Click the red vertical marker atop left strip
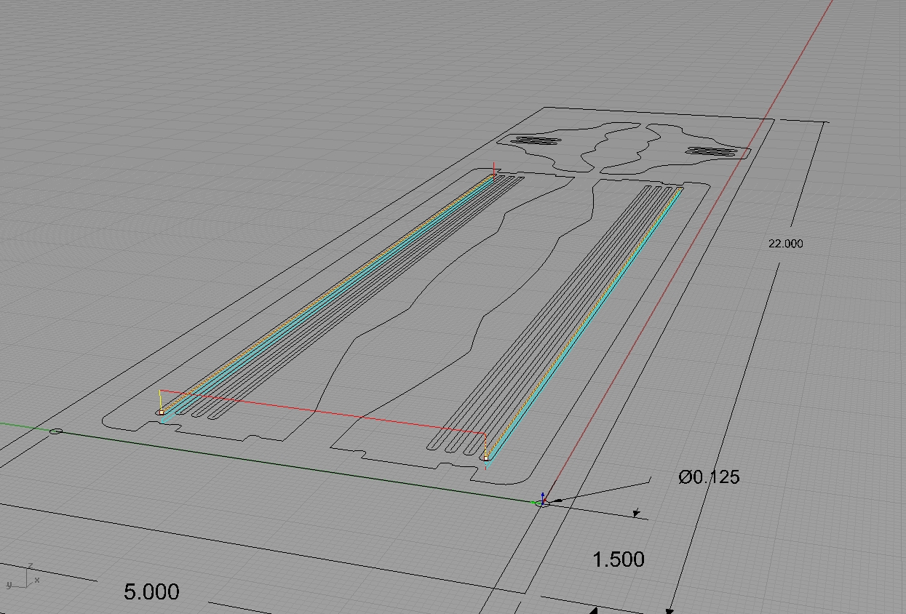Screen dimensions: 906x614 click(494, 171)
